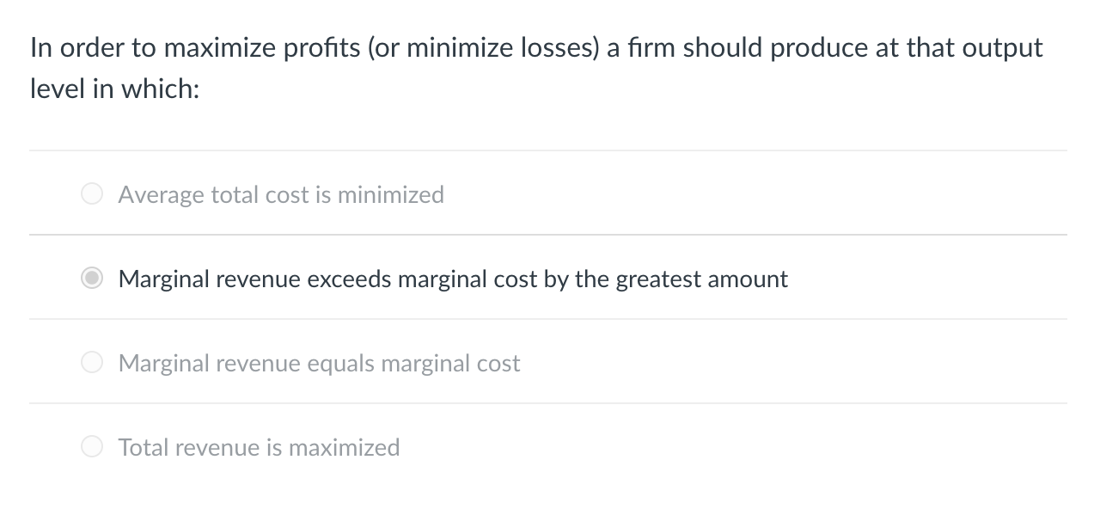Click the selected answer option text
Screen dimensions: 1094x509
pos(454,279)
